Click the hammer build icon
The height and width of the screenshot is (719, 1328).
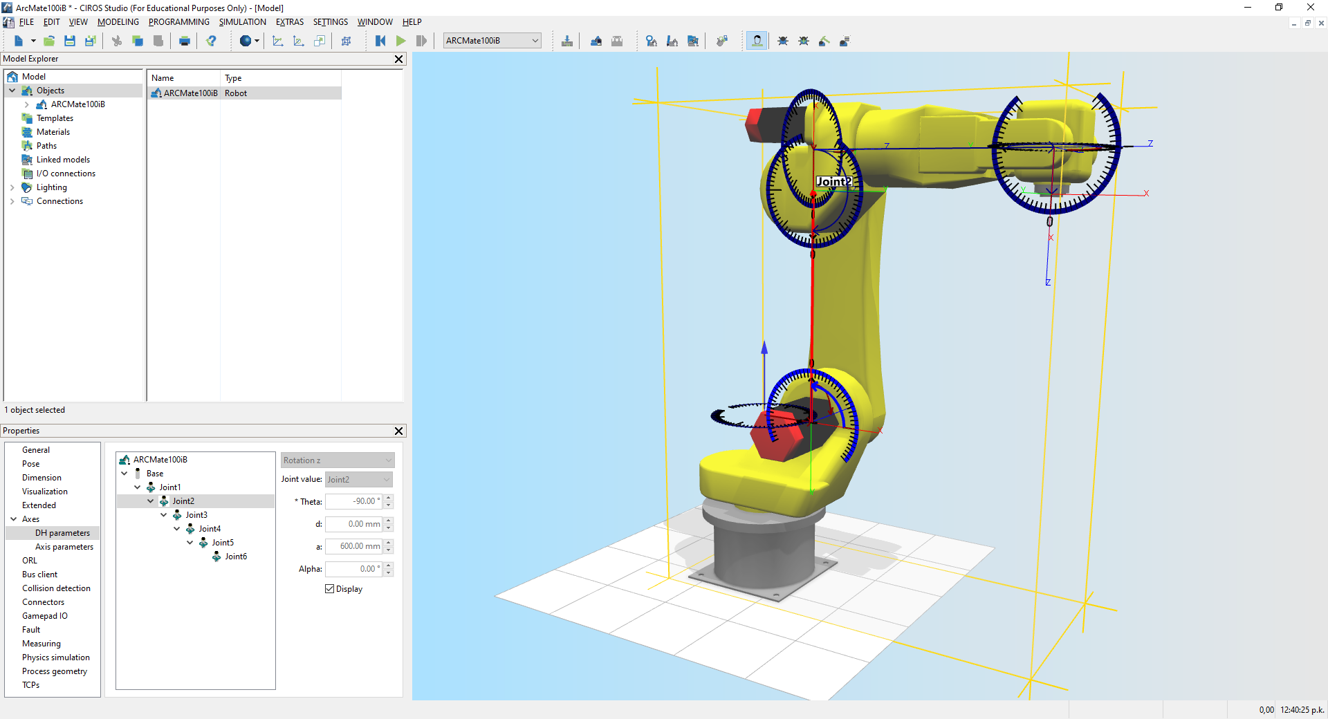[824, 41]
